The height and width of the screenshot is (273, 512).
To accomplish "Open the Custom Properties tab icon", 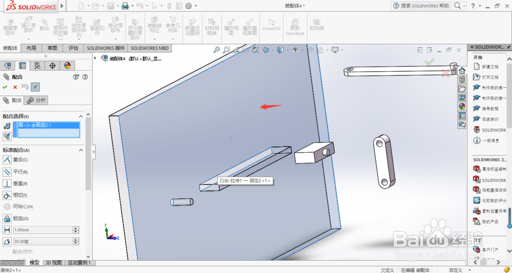I will click(x=462, y=115).
